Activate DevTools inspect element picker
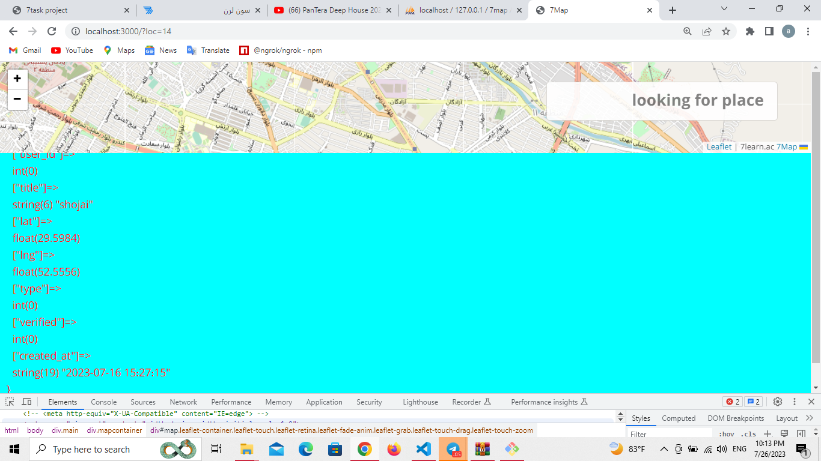This screenshot has width=821, height=461. tap(10, 402)
